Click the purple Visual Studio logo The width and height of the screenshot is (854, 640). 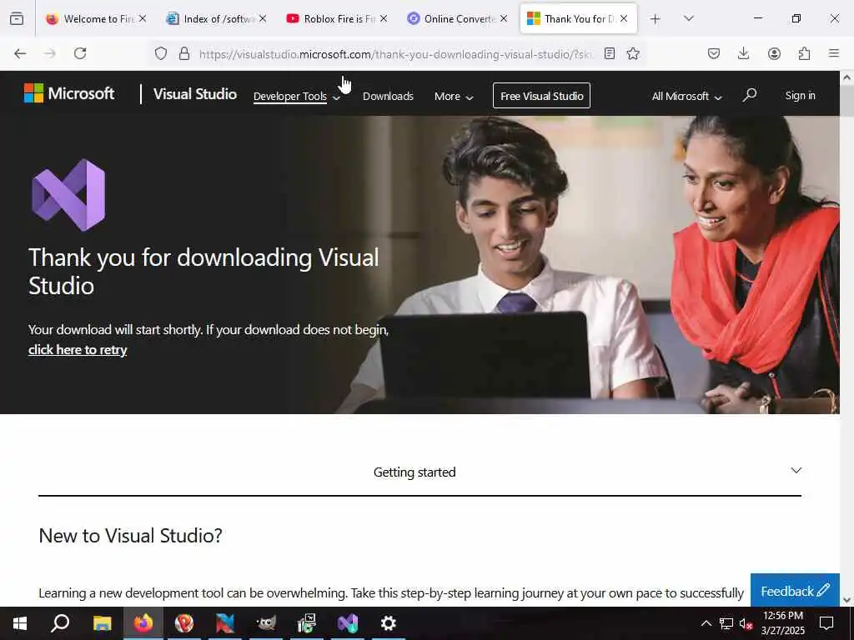point(68,195)
